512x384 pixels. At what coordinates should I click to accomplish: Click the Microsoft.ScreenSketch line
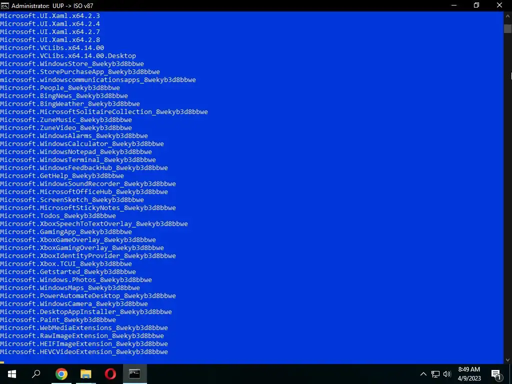[72, 200]
